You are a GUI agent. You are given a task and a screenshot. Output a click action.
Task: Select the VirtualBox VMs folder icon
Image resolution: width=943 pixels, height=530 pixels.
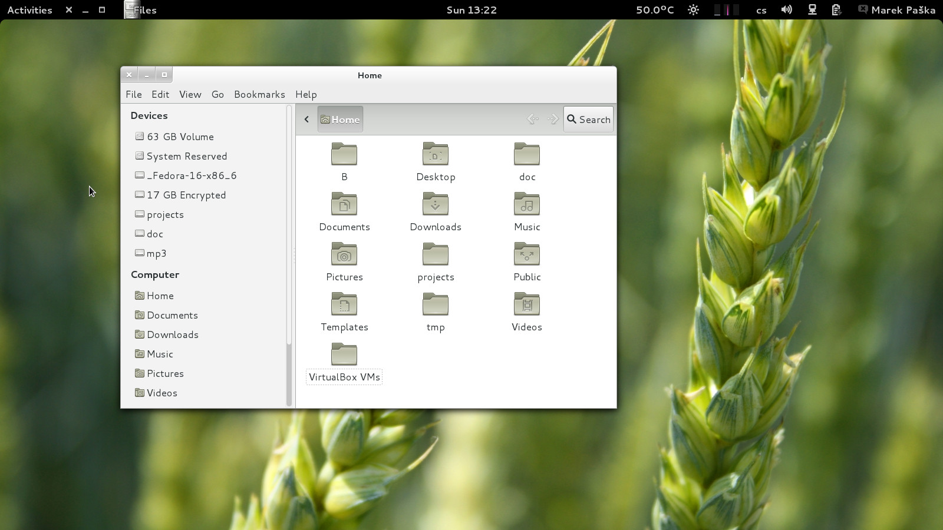[344, 355]
